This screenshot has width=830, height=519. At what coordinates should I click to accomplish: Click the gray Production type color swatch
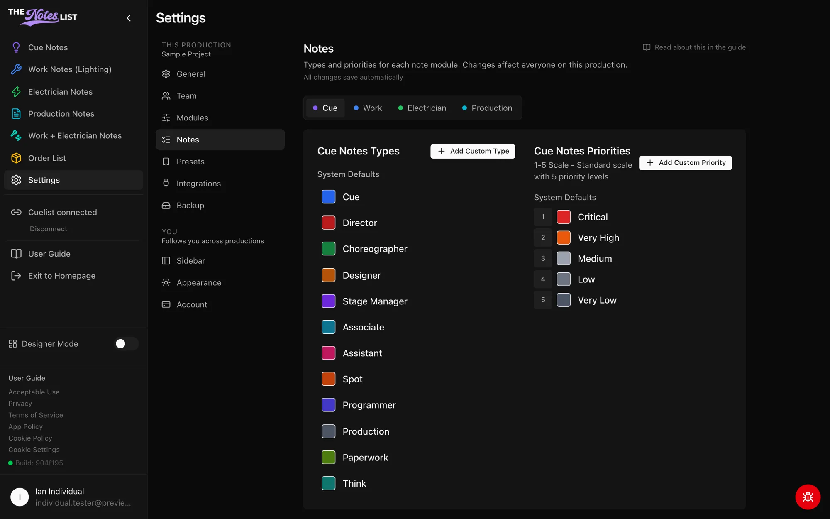point(329,431)
